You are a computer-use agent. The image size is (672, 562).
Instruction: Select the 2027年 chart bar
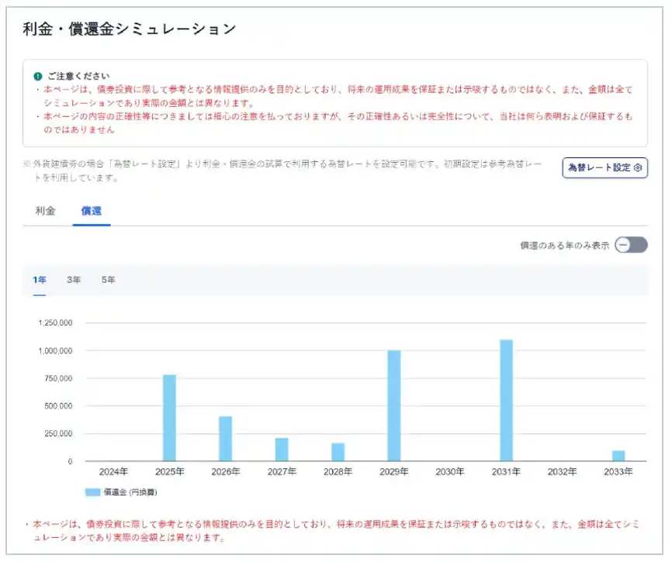pyautogui.click(x=282, y=450)
